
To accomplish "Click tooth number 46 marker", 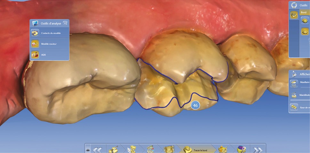I will point(195,105).
